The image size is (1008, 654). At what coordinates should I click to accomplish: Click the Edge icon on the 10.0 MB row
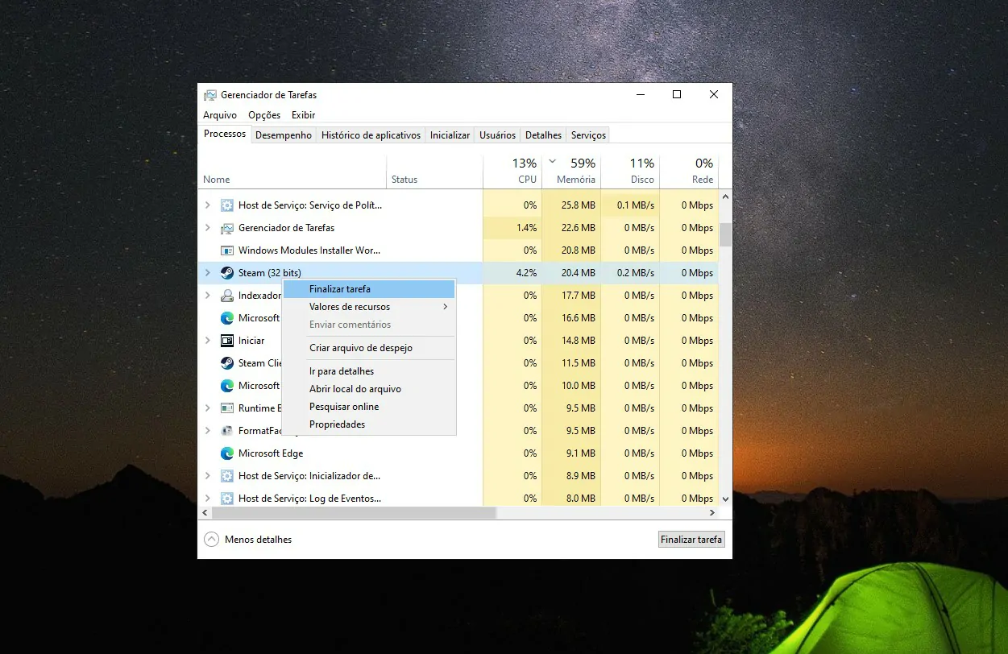tap(227, 386)
